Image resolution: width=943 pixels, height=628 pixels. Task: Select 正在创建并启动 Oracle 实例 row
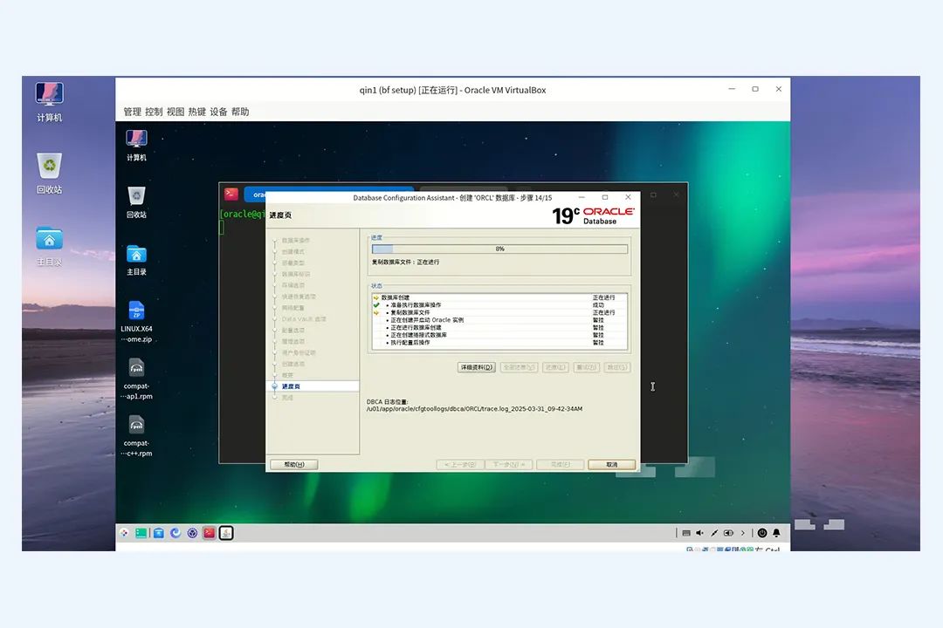point(499,320)
